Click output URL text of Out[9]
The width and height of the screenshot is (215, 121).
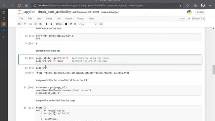click(83, 73)
